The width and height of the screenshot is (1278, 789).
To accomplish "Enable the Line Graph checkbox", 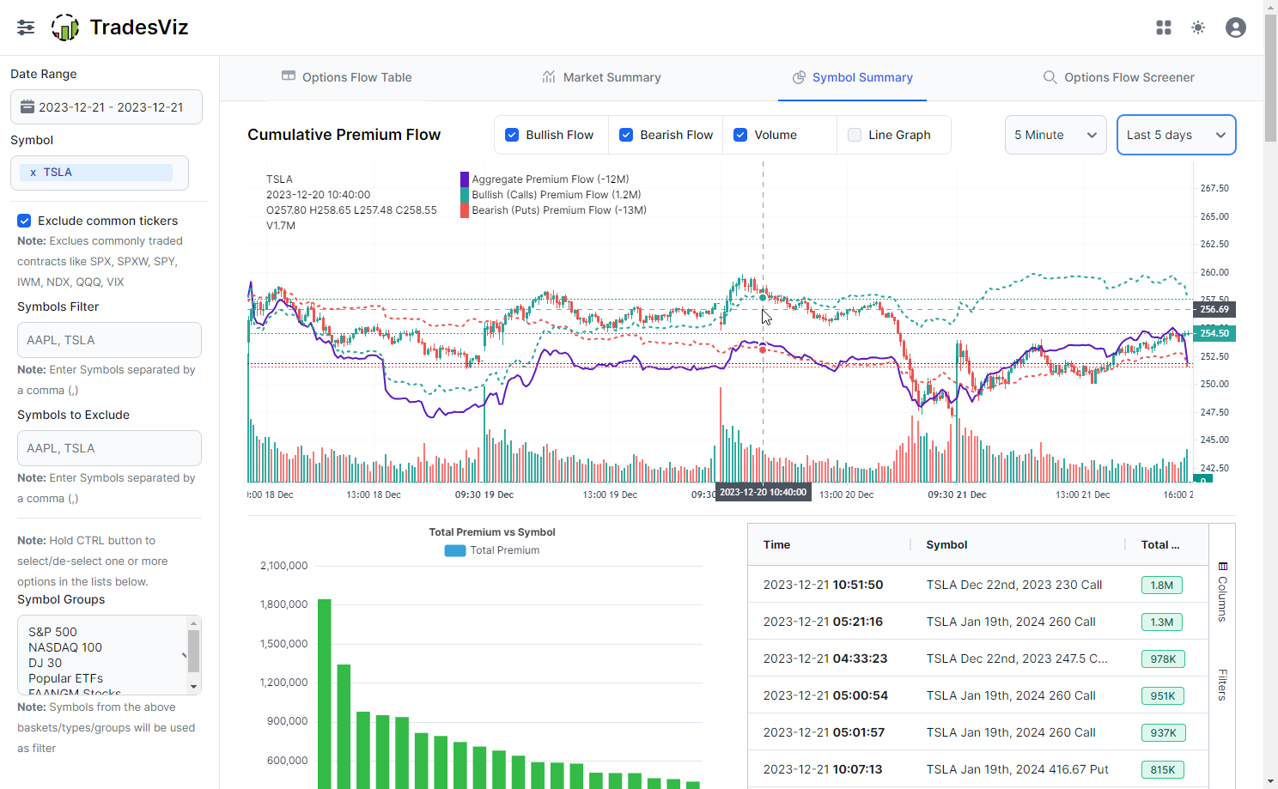I will click(x=855, y=135).
